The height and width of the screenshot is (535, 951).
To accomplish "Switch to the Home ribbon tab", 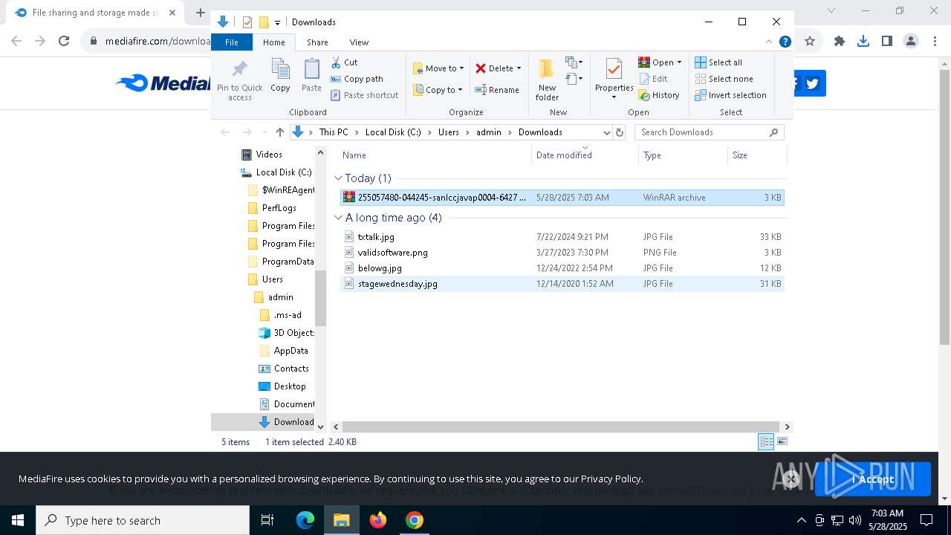I will (274, 42).
